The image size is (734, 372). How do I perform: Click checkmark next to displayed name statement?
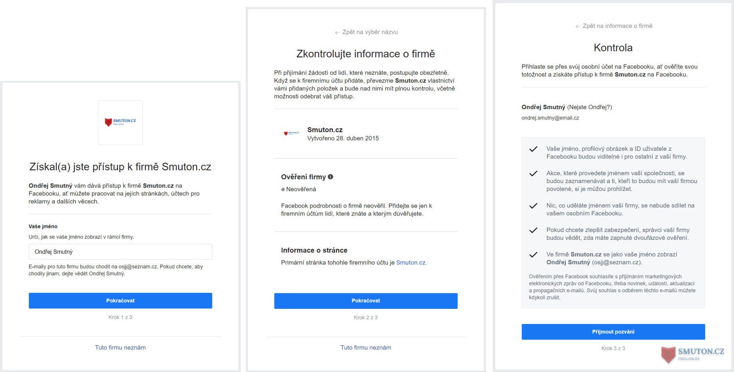click(533, 255)
